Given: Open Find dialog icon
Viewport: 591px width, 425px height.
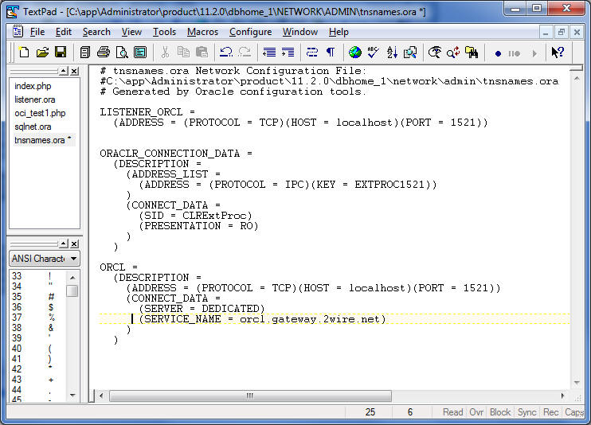Looking at the screenshot, I should coord(435,53).
